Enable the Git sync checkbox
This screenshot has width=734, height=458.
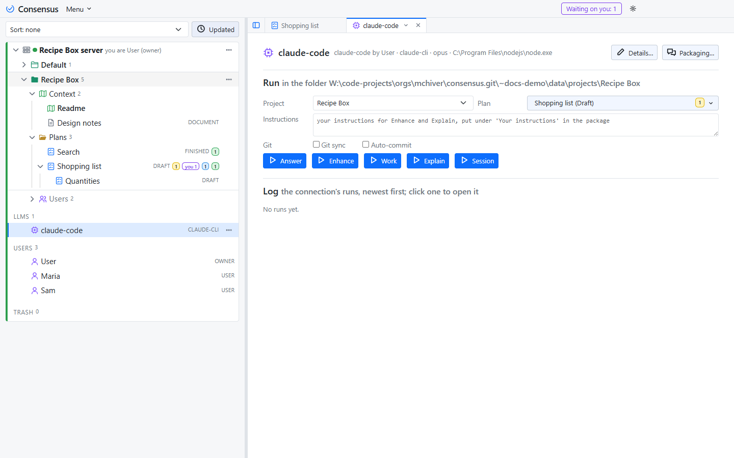316,145
